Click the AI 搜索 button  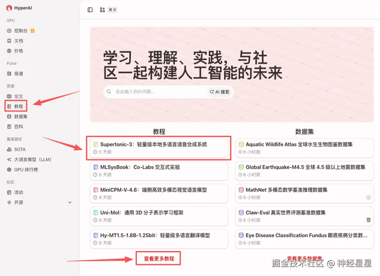coord(220,92)
